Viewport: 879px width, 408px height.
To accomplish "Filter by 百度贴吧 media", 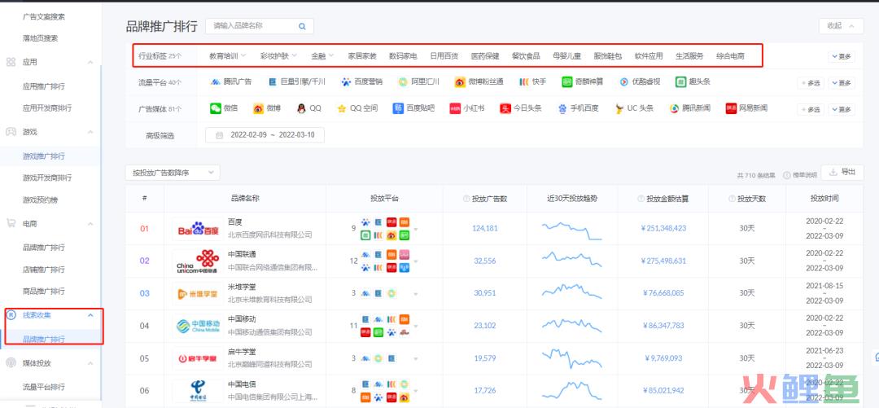I will (413, 108).
